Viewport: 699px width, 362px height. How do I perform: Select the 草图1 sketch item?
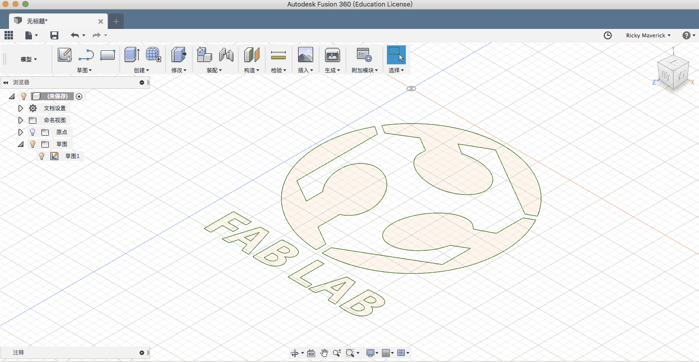coord(72,156)
